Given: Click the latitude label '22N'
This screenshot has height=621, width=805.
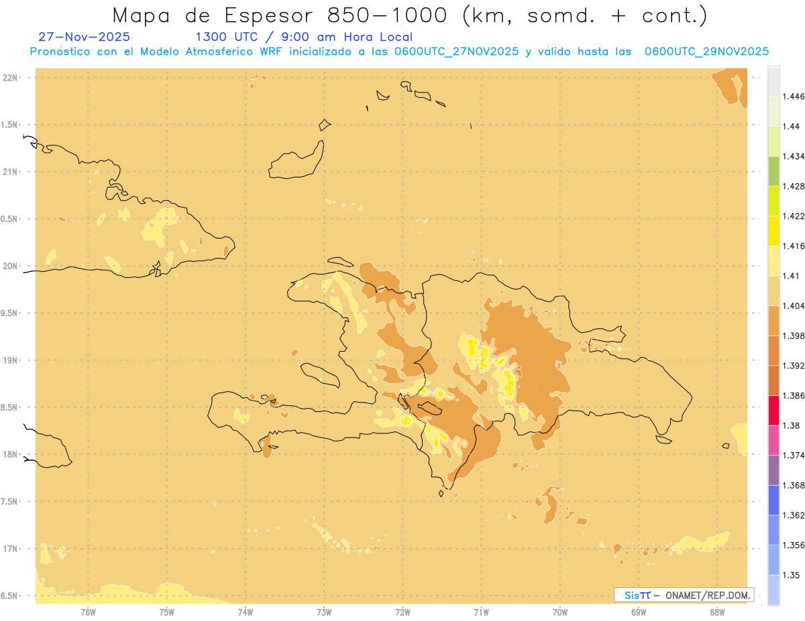Looking at the screenshot, I should pyautogui.click(x=11, y=78).
